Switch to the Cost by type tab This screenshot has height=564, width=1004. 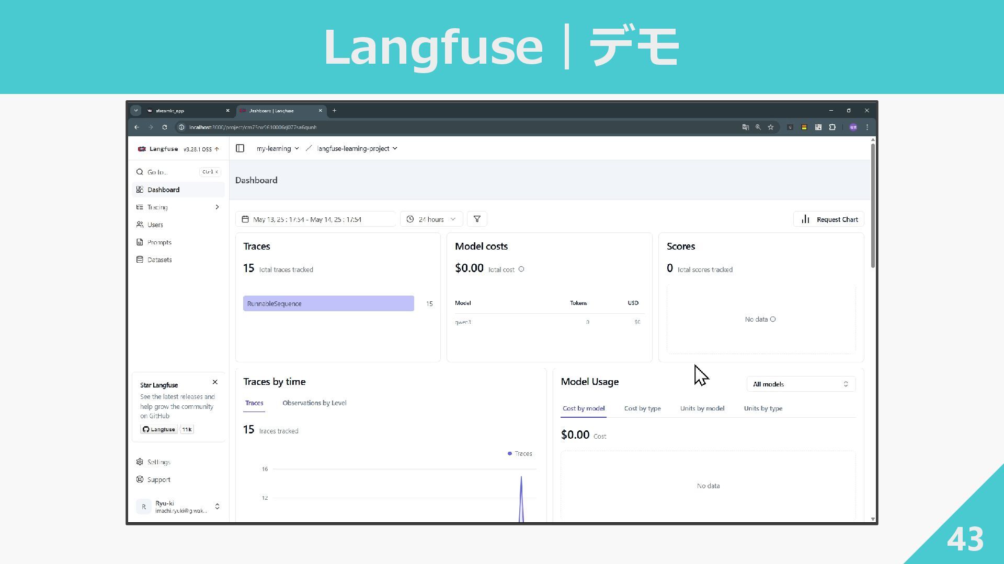coord(642,408)
